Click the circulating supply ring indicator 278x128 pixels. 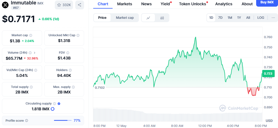point(53,109)
